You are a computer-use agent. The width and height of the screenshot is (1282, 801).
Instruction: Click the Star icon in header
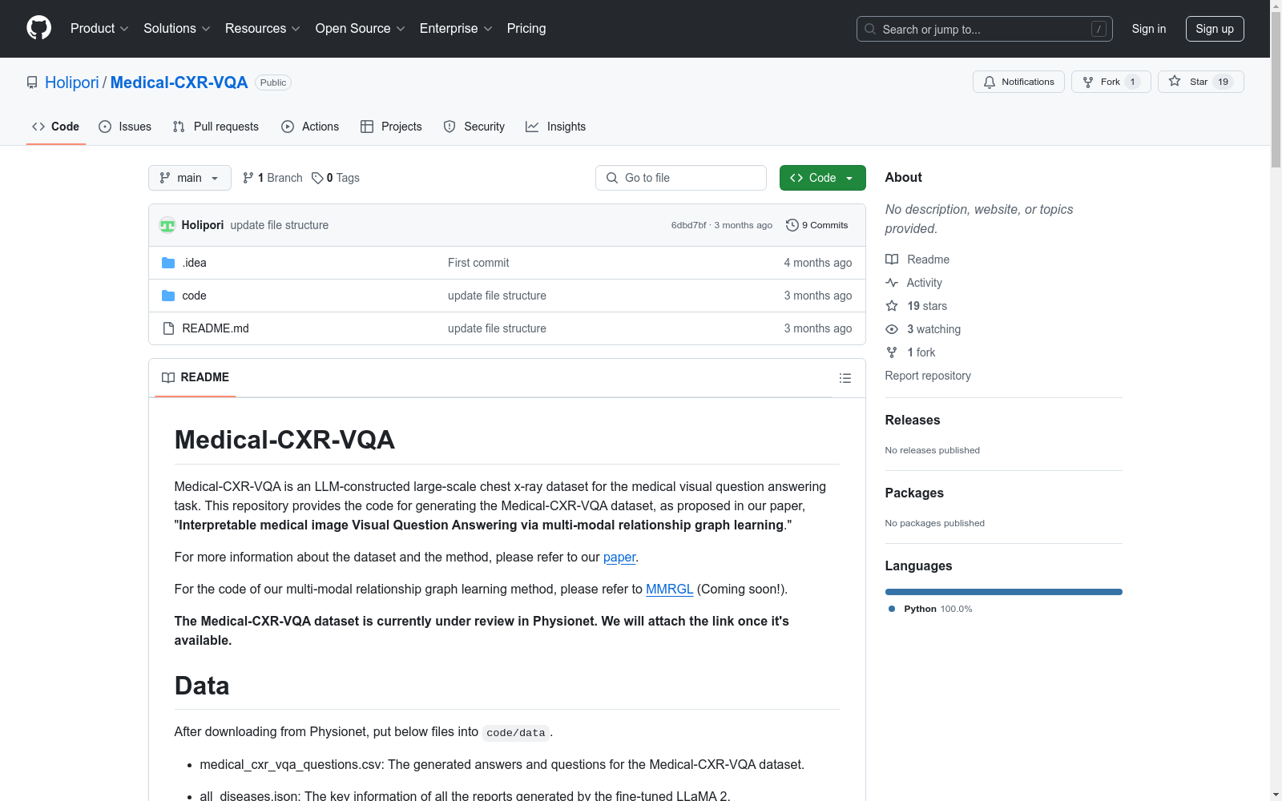click(x=1175, y=81)
